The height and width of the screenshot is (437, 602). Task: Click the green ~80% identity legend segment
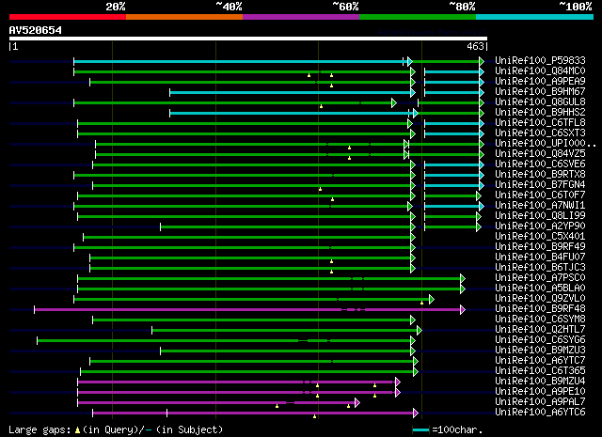point(418,17)
